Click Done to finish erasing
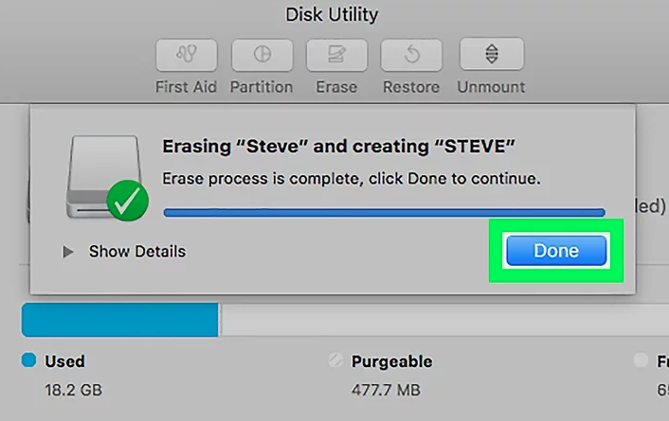 click(556, 251)
